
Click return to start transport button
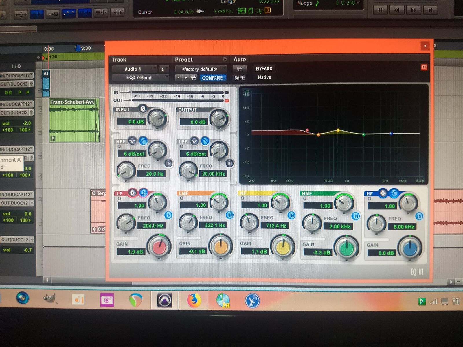381,10
